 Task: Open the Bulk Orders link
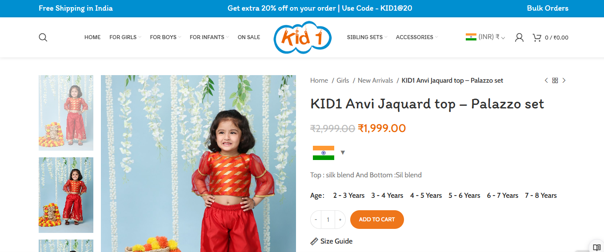(x=548, y=8)
